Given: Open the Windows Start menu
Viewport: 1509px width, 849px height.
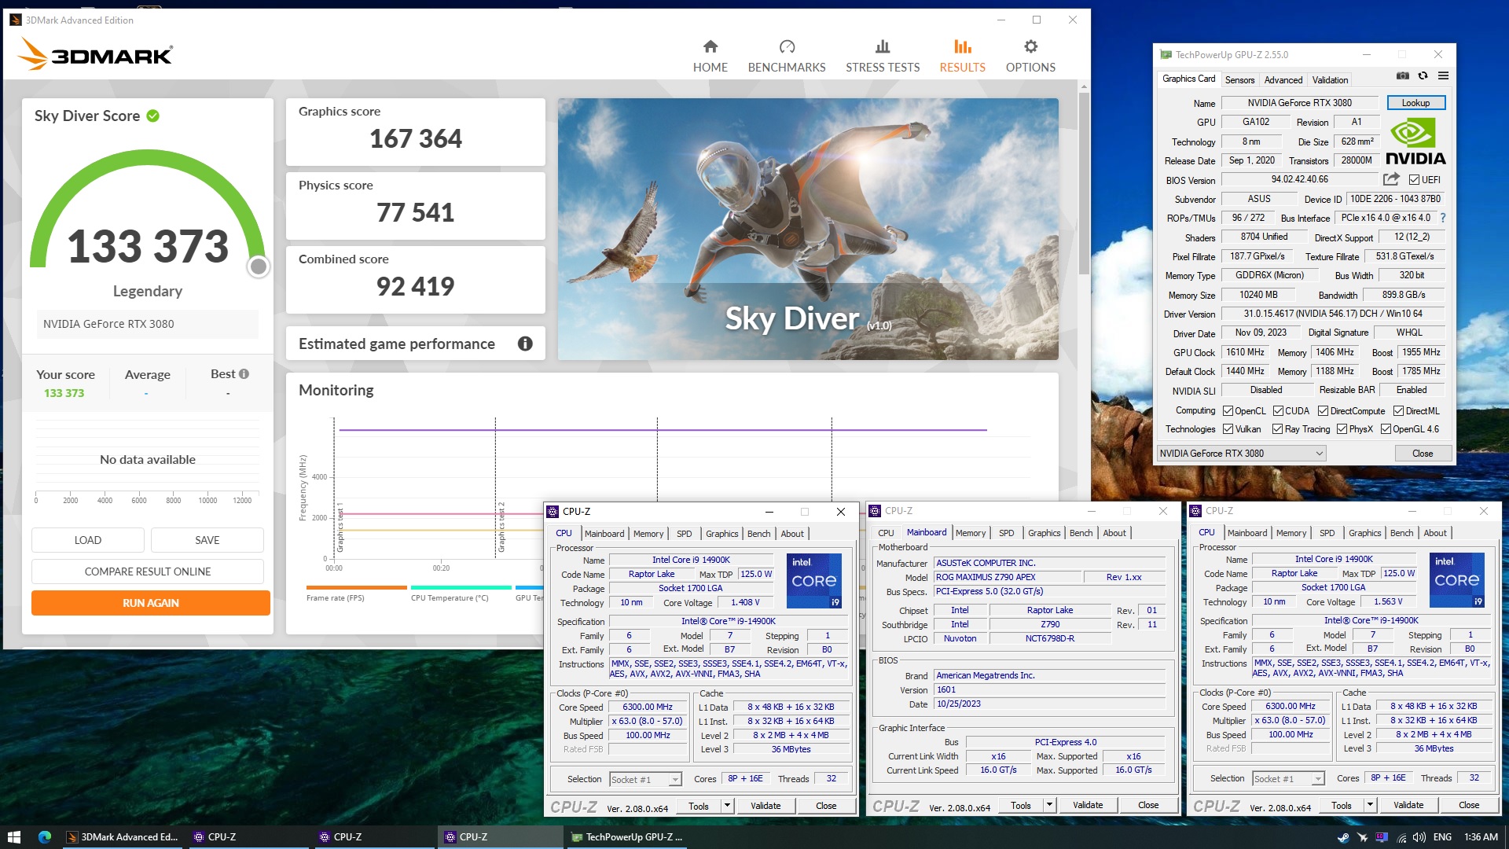Looking at the screenshot, I should tap(13, 837).
